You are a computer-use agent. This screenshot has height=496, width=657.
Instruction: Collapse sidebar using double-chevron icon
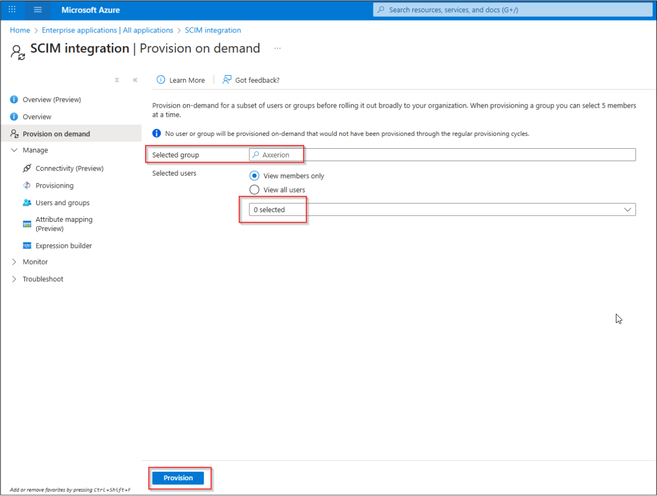point(135,80)
